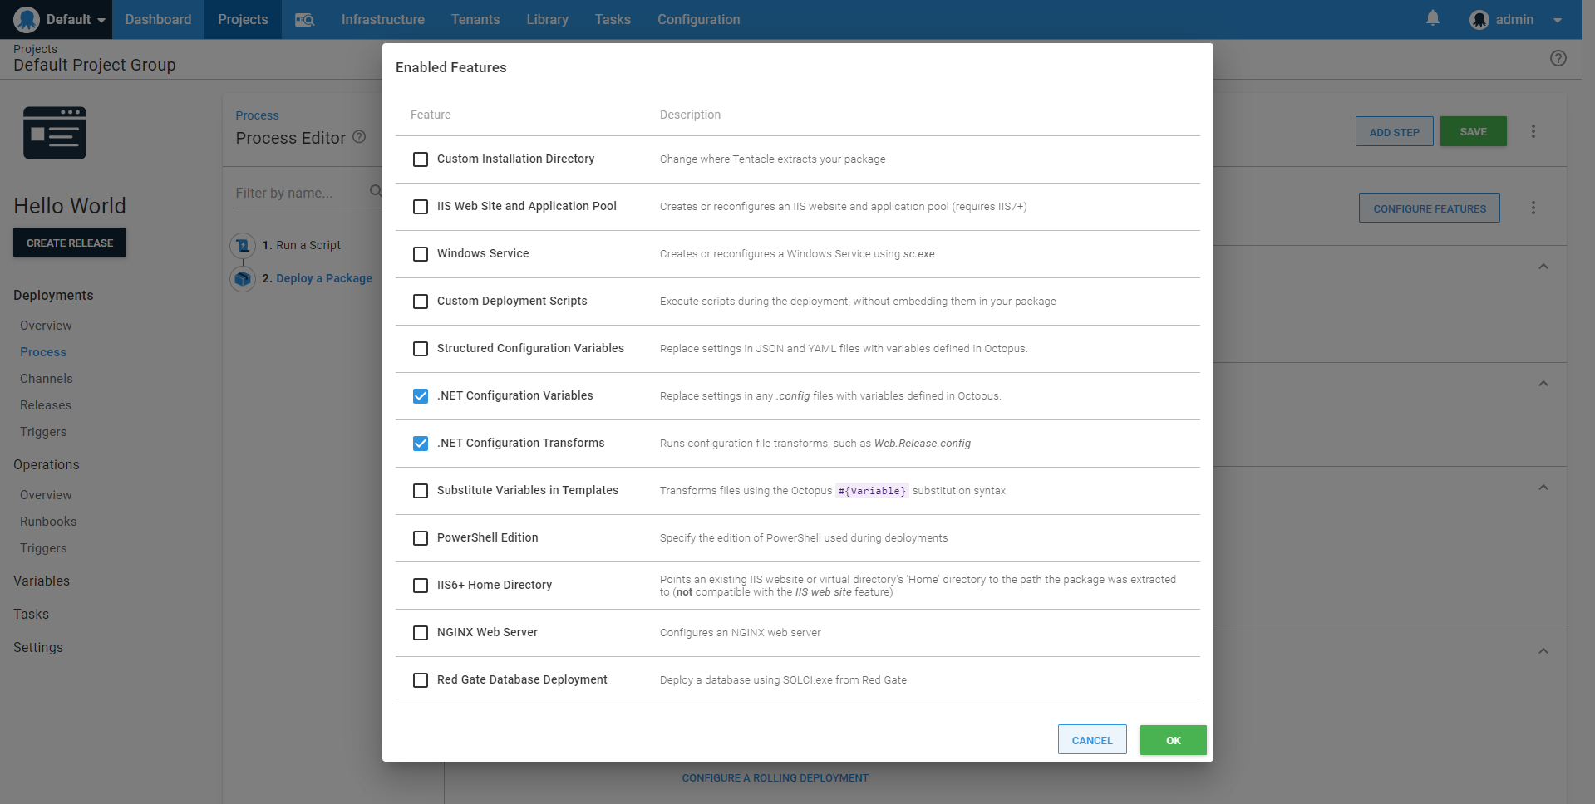The width and height of the screenshot is (1595, 804).
Task: Click the Process Editor help icon
Action: click(359, 137)
